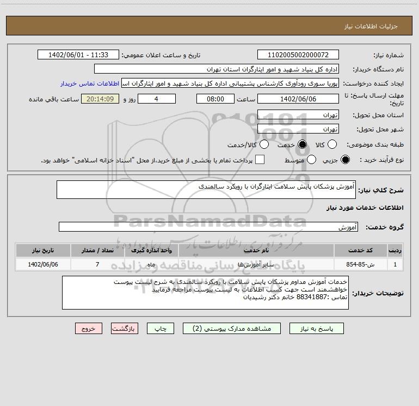Select the خدمت radio button
This screenshot has width=419, height=406.
pos(302,144)
